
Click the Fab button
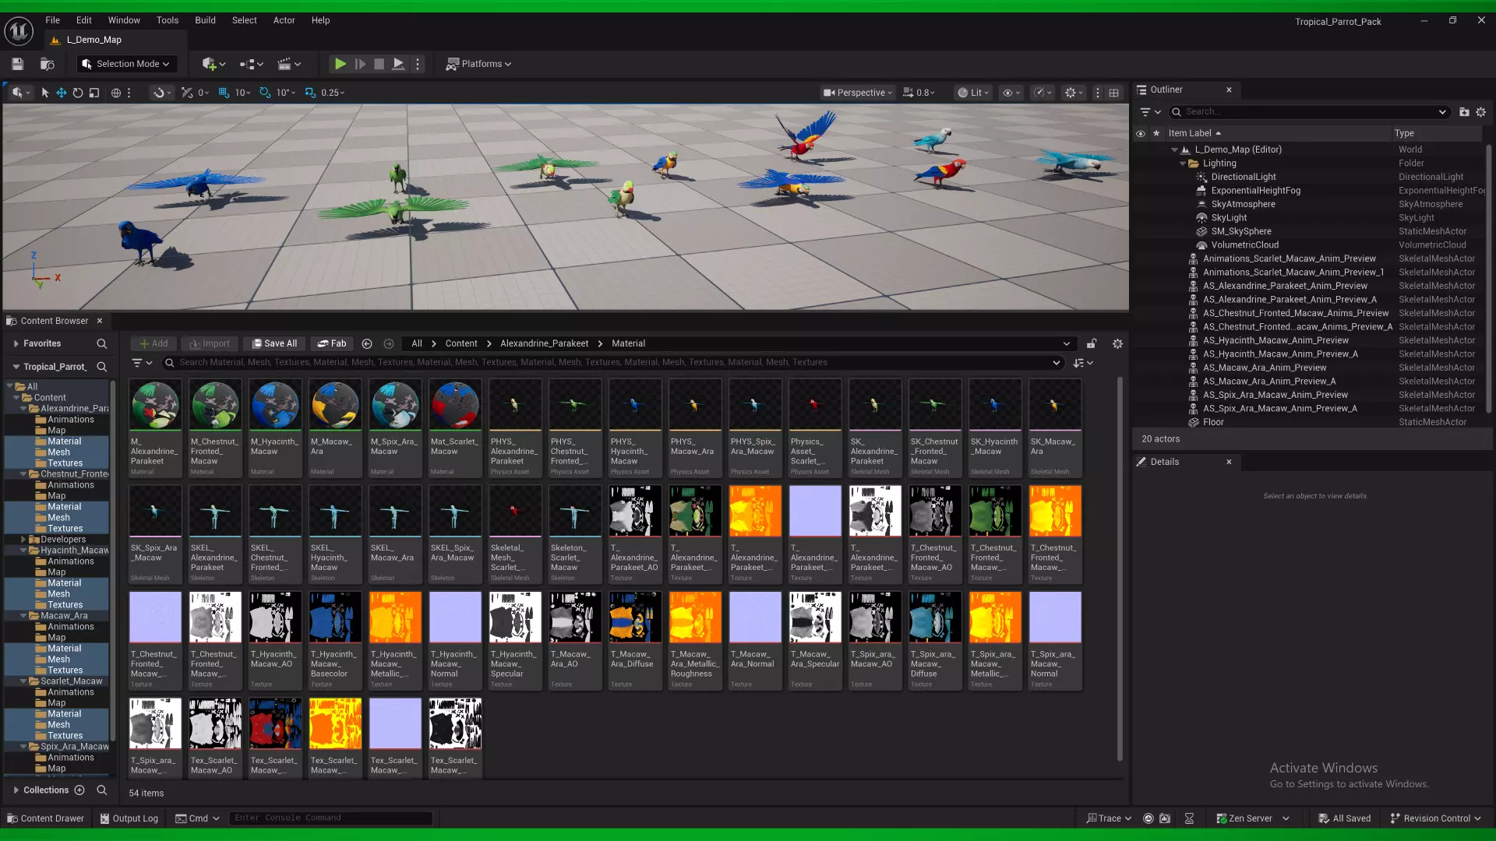[332, 343]
